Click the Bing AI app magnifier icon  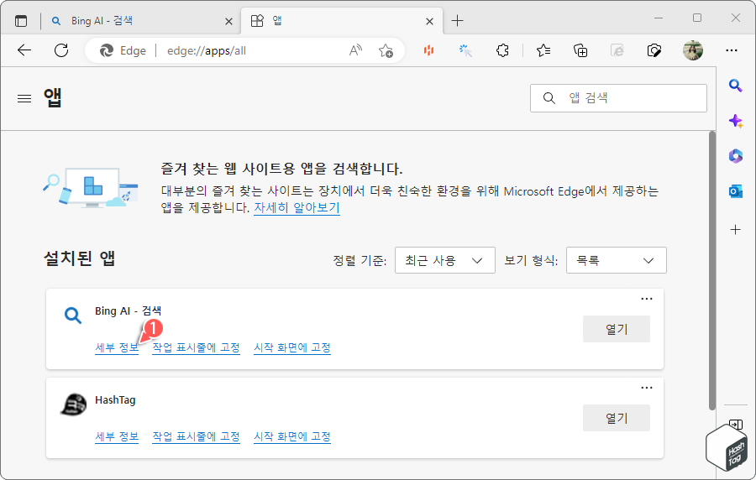tap(73, 316)
